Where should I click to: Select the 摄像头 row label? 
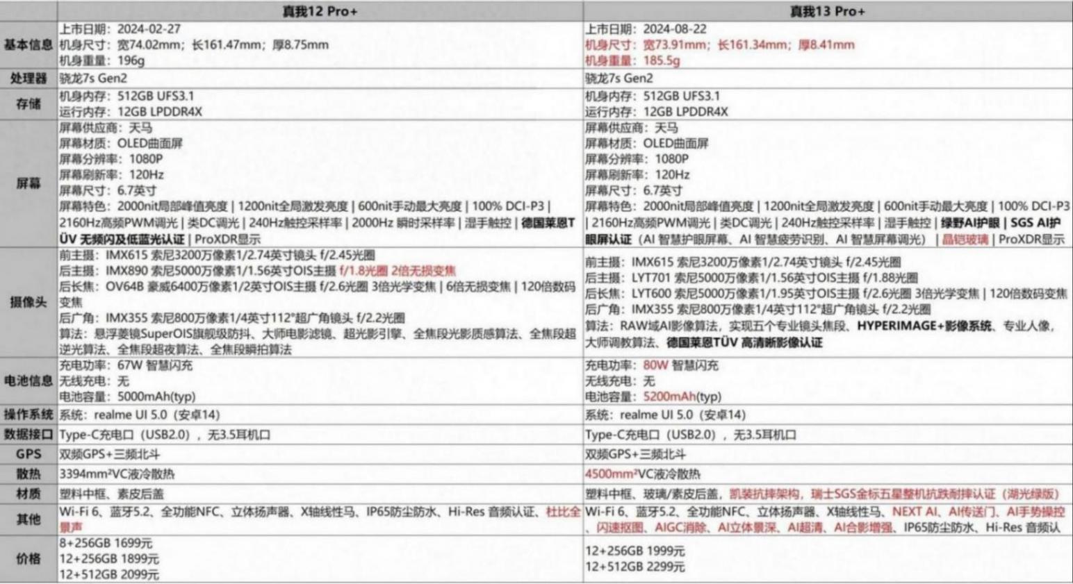[28, 302]
